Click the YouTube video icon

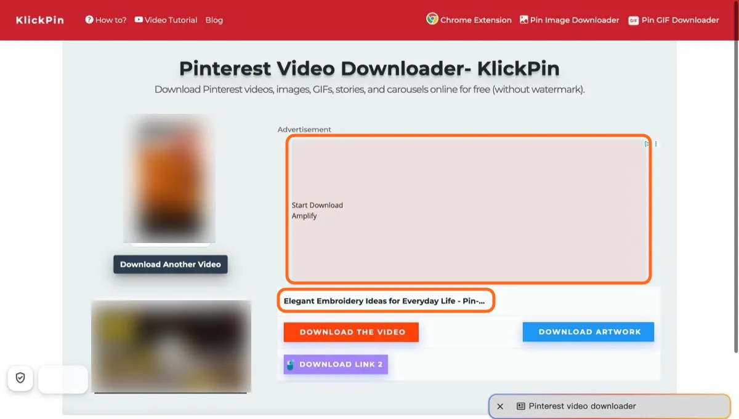139,20
